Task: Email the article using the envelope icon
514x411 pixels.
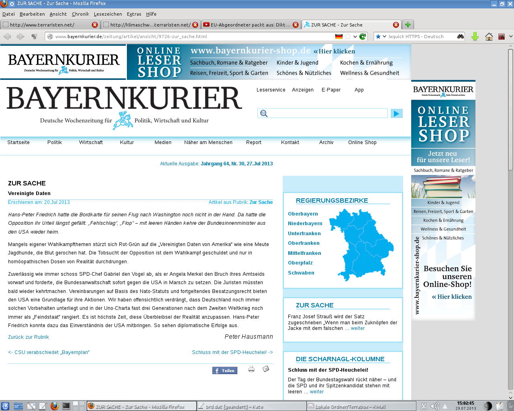Action: pos(266,369)
